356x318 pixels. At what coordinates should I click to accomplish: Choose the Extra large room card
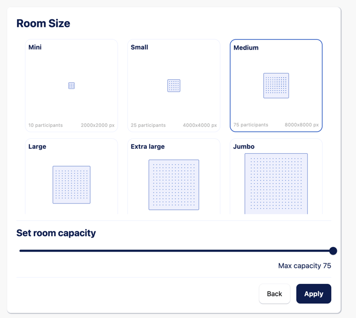pyautogui.click(x=174, y=177)
